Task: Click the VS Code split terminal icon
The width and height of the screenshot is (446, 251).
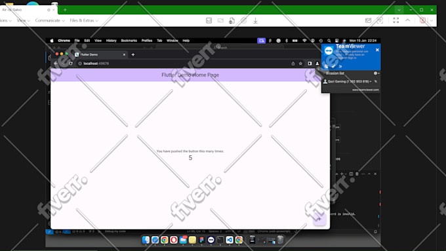Action: (351, 174)
